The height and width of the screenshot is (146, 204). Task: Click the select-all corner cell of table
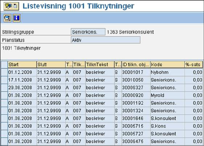coord(4,64)
